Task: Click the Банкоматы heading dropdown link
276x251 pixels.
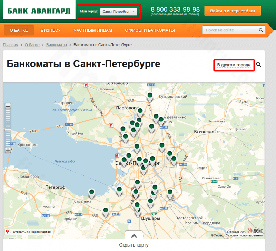Action: coord(34,64)
